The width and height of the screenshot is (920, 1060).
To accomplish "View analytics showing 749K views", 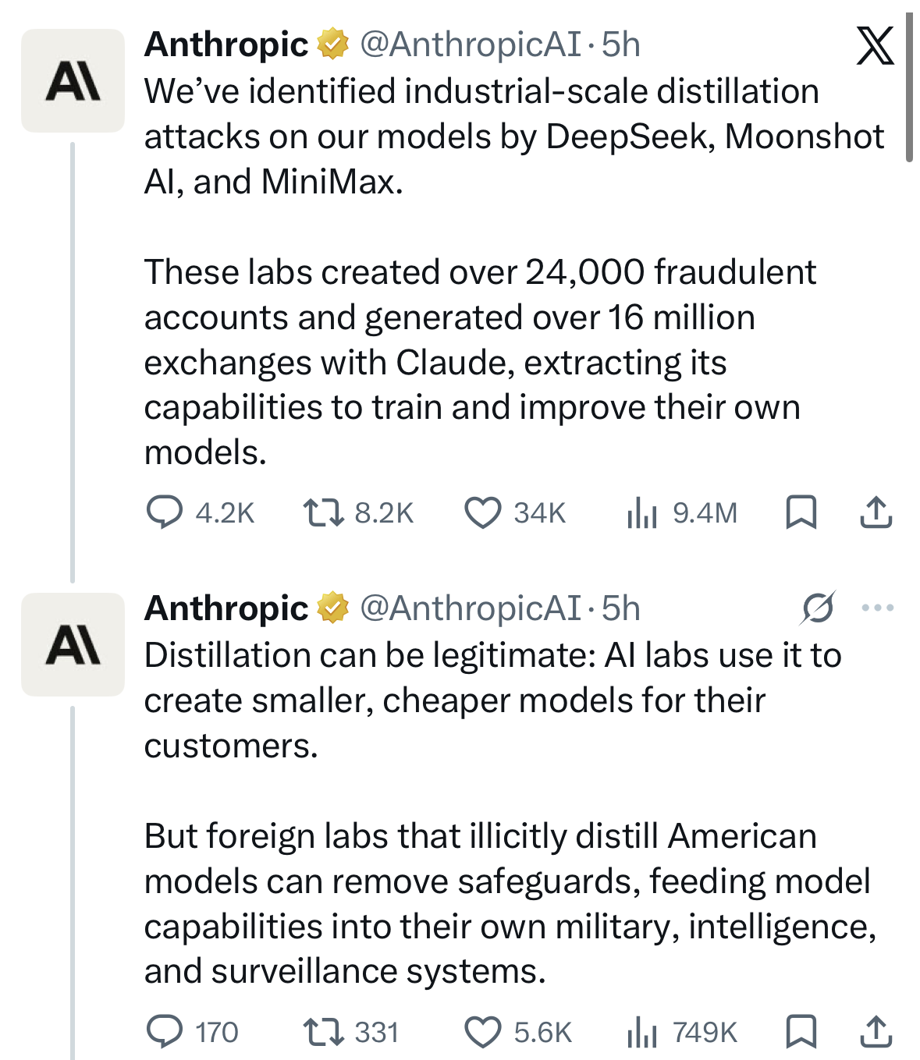I will (642, 1032).
